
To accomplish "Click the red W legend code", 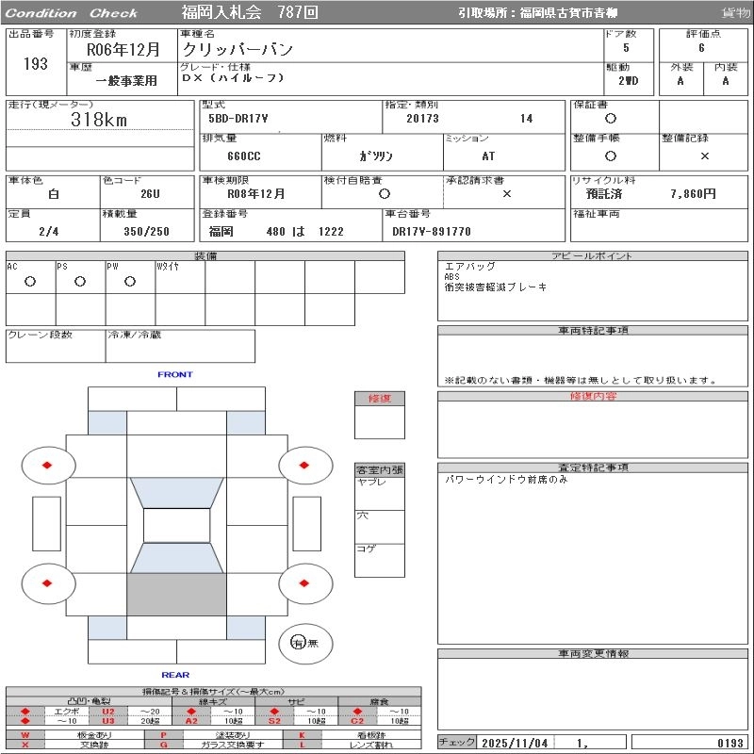I will [25, 735].
